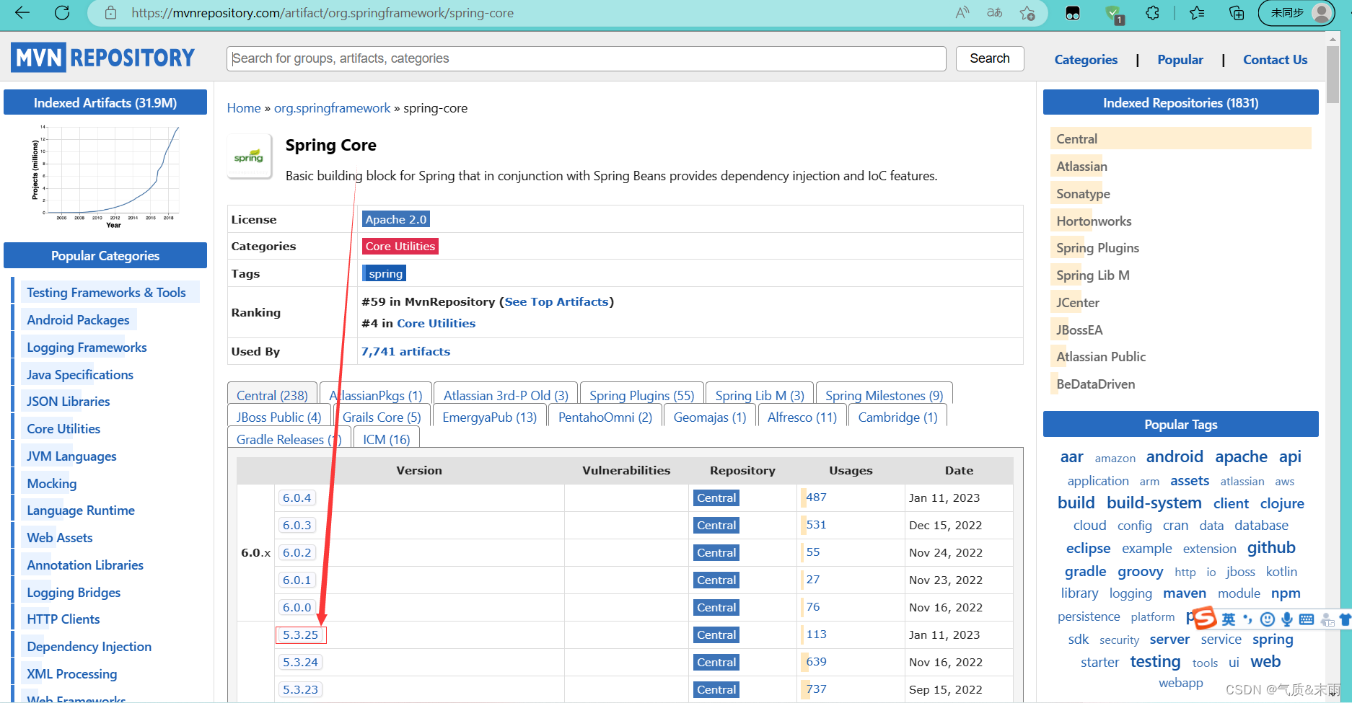Screen dimensions: 1352x703
Task: Click the browser address bar URL
Action: (322, 13)
